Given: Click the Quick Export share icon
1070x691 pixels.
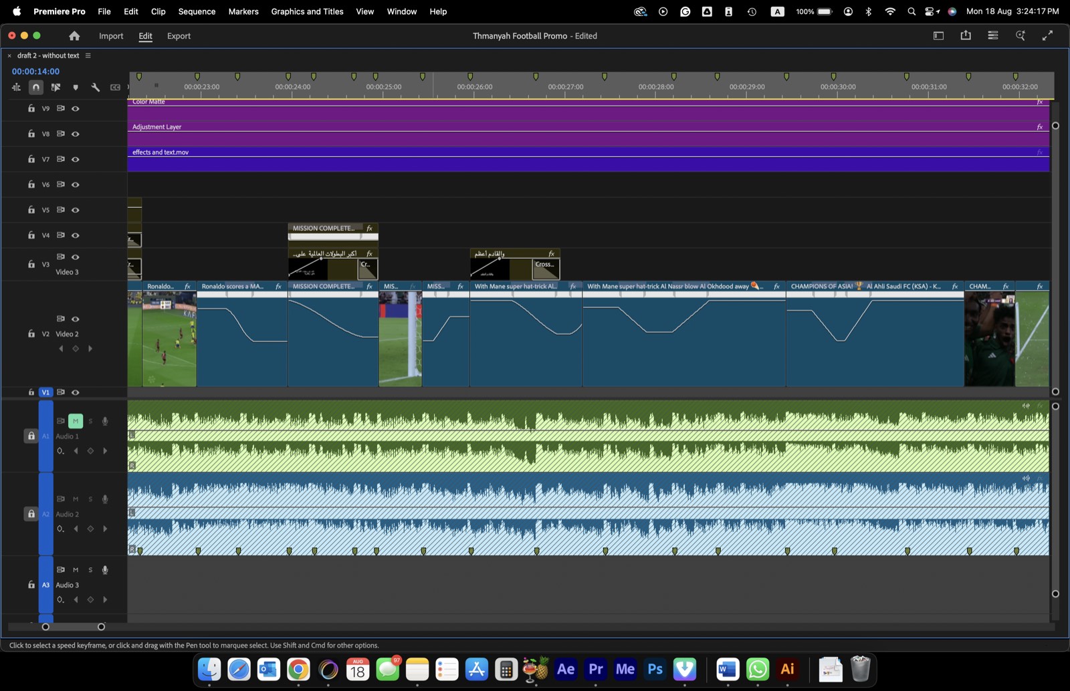Looking at the screenshot, I should pos(966,35).
